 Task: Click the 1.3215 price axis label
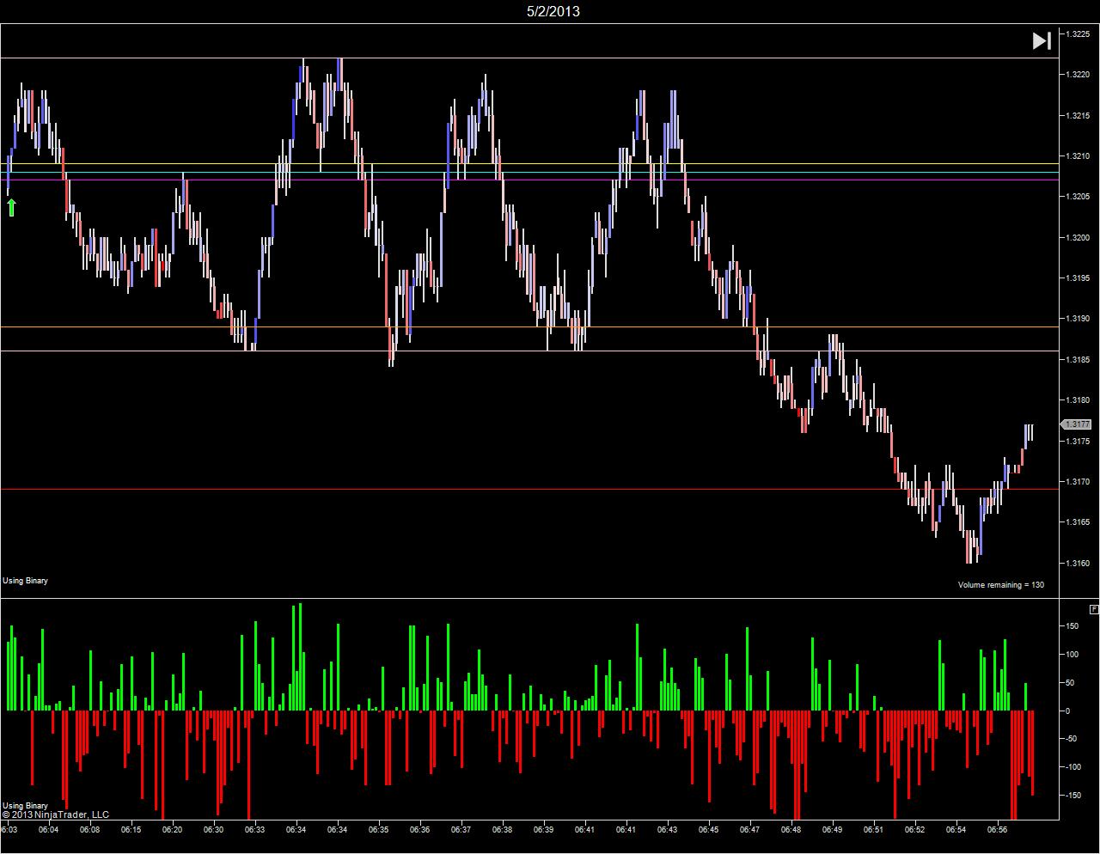[1078, 115]
